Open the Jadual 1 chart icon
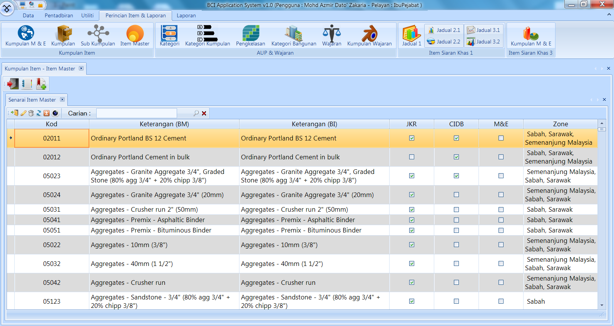 412,36
